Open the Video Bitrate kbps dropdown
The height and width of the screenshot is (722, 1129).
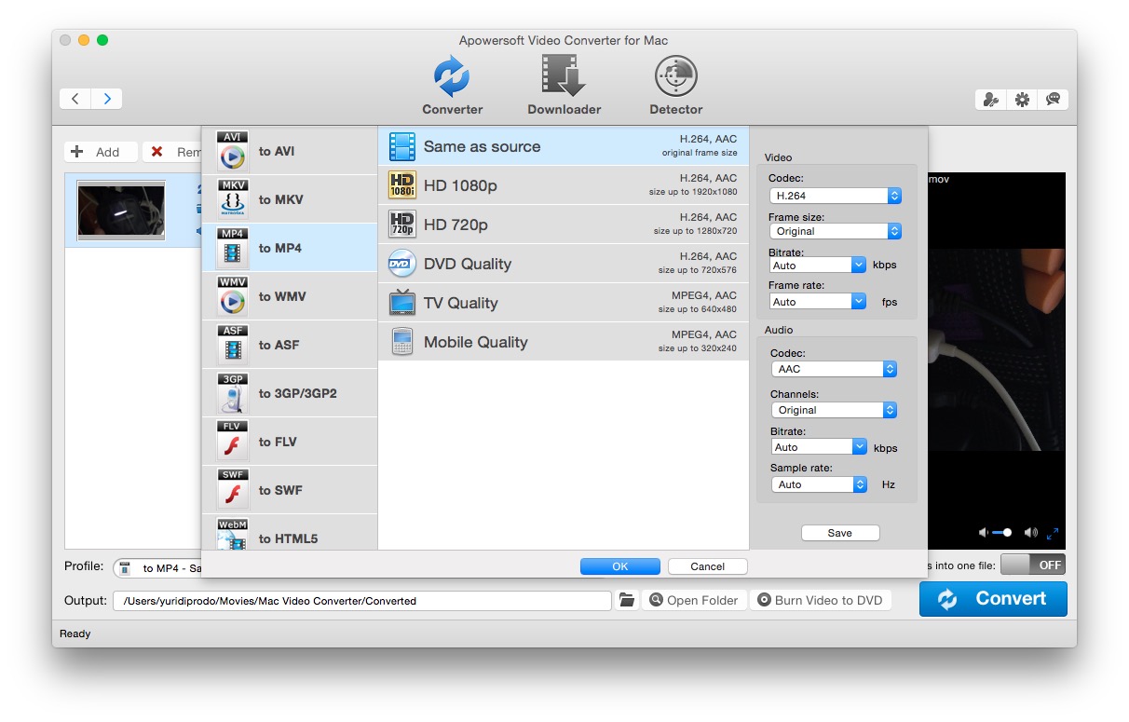coord(818,266)
